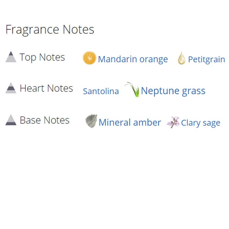Open the Neptune grass note link
229x229 pixels.
click(173, 91)
